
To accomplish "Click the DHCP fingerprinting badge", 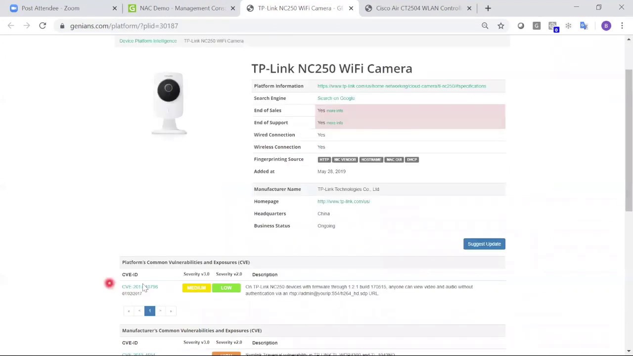I will pyautogui.click(x=412, y=159).
